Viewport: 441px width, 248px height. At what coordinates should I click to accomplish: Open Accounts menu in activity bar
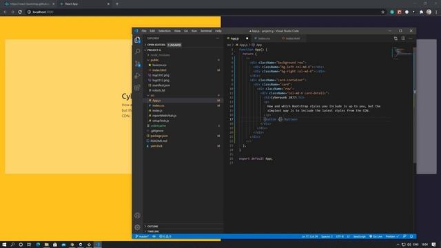(137, 216)
